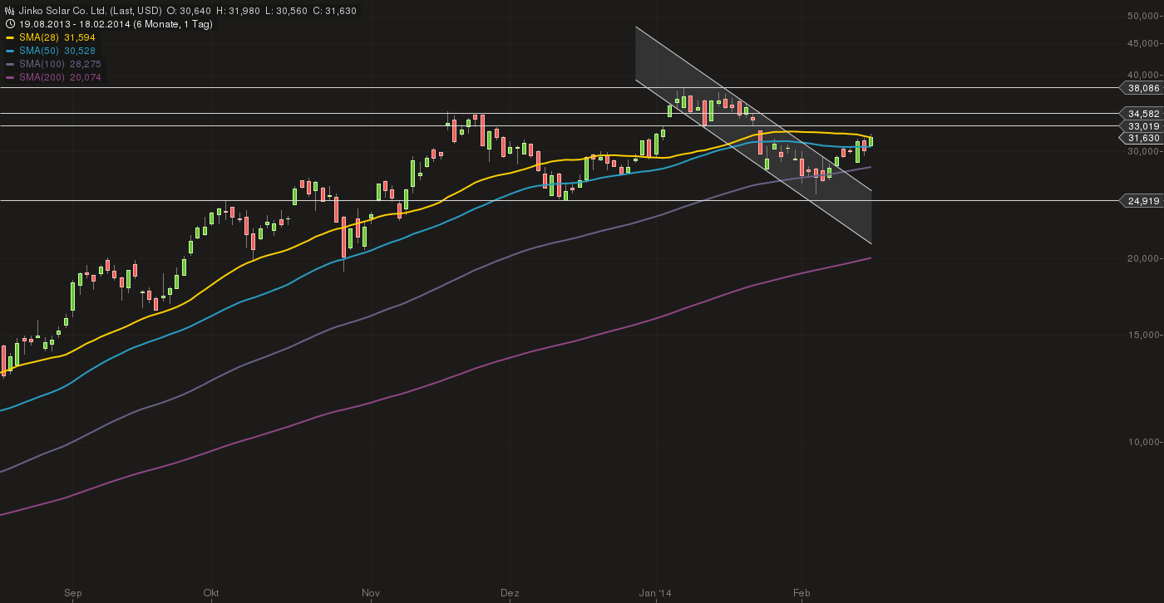The image size is (1164, 603).
Task: Click the "SMA(28)" legend label
Action: (x=39, y=37)
